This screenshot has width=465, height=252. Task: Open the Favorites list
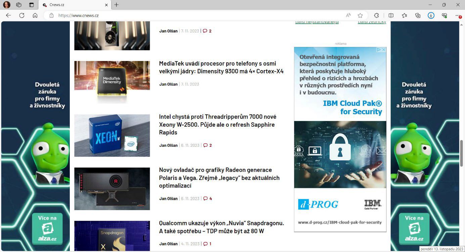coord(405,15)
